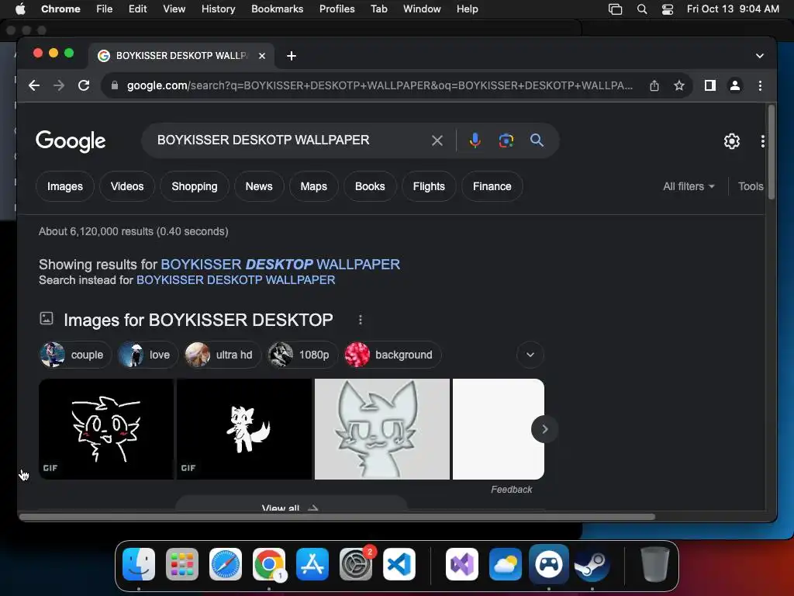794x596 pixels.
Task: Select the background suggestion chip
Action: [392, 355]
